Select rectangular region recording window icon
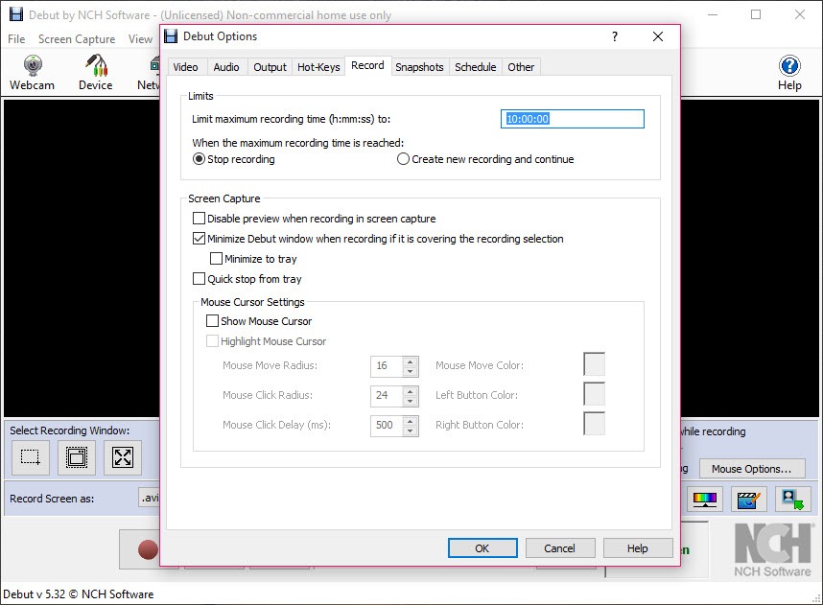This screenshot has height=605, width=823. (31, 457)
